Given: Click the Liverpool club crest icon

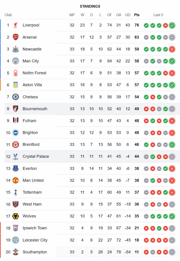Looking at the screenshot, I should (16, 25).
